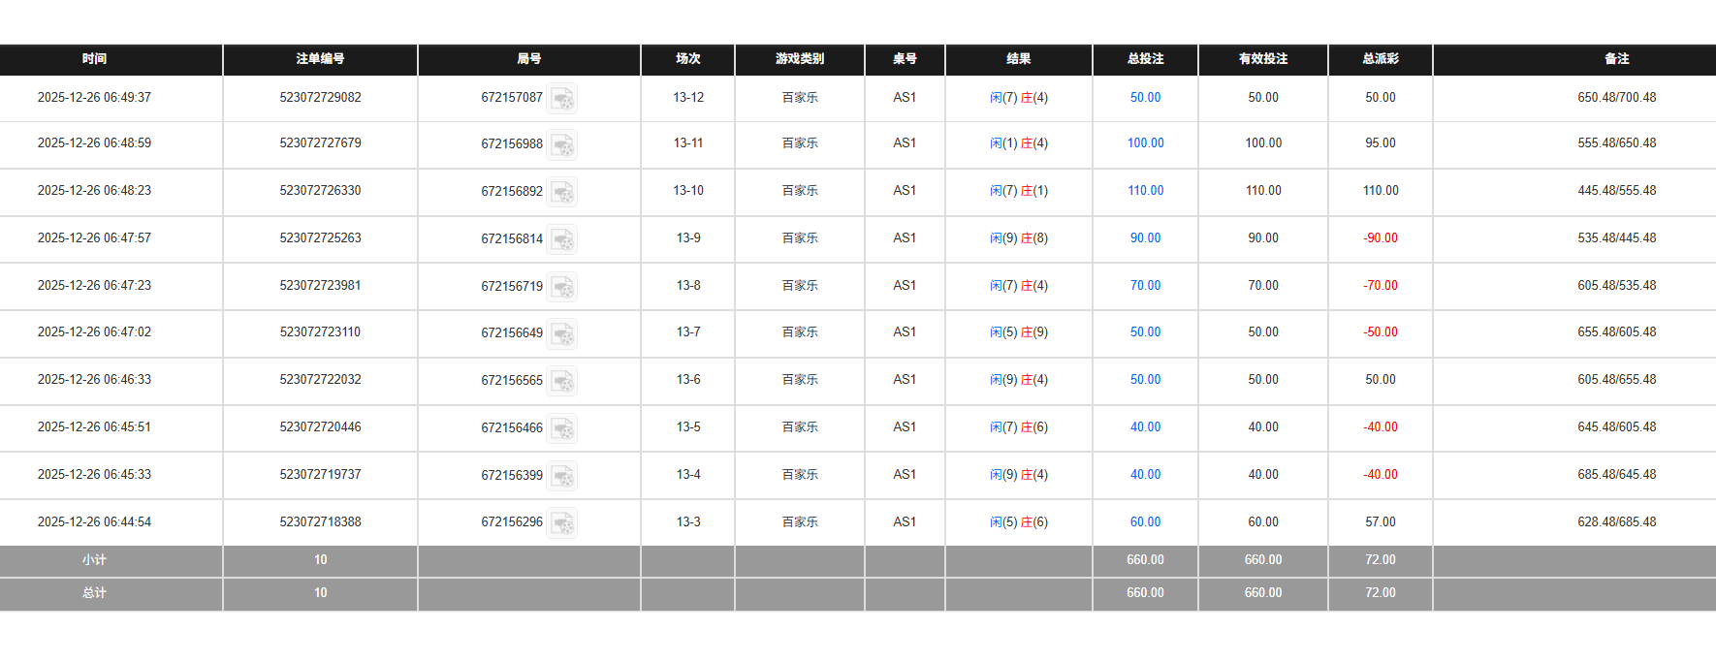Click the video icon next to 672156565
This screenshot has height=662, width=1716.
(562, 381)
